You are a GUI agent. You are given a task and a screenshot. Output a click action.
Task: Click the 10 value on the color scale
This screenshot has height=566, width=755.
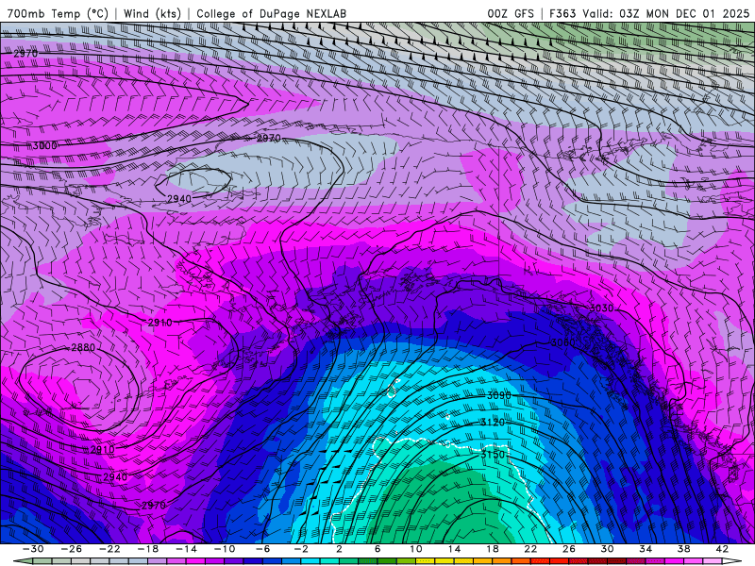[415, 549]
